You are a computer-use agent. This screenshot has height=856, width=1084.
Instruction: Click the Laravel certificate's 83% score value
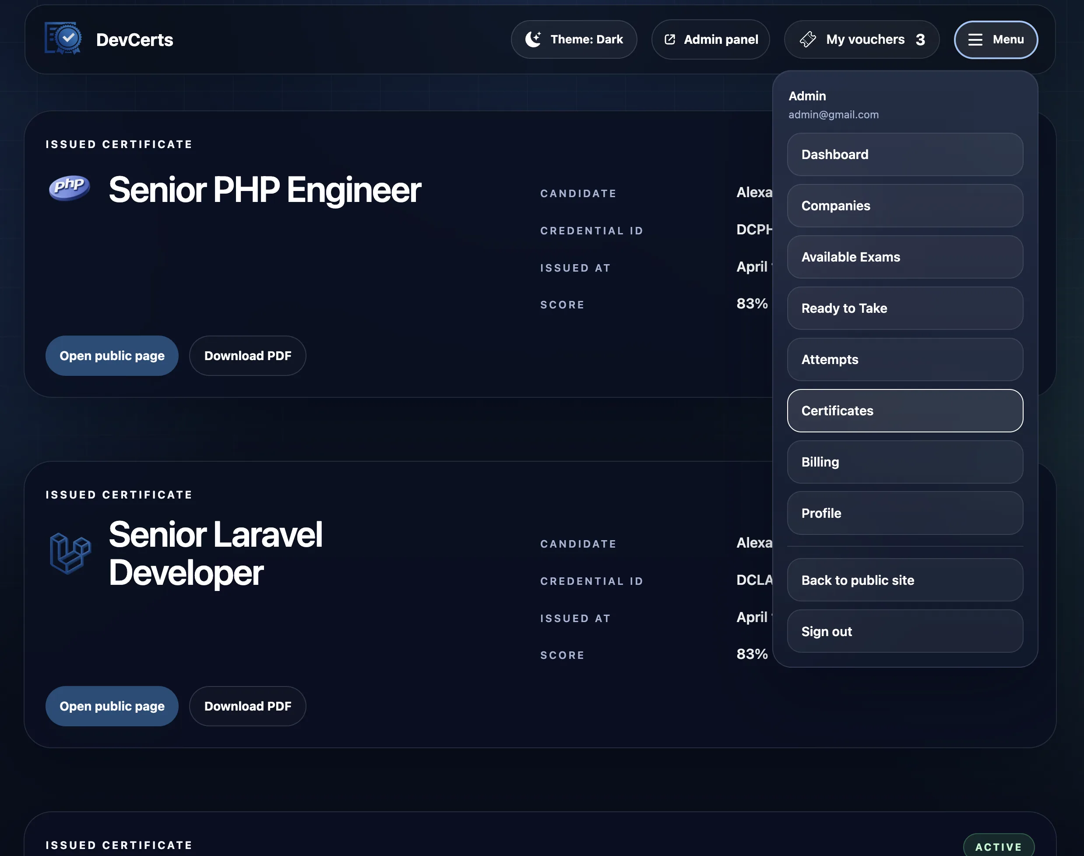point(752,654)
